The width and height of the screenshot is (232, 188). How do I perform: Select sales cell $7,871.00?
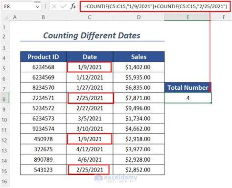click(x=139, y=98)
